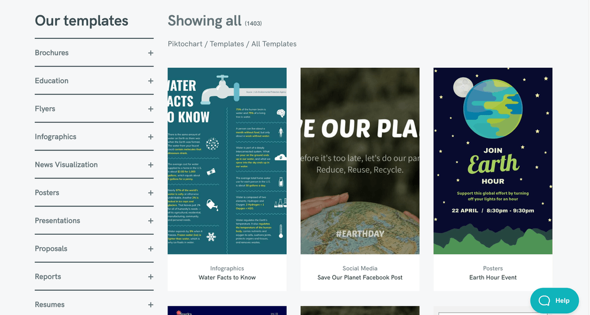
Task: Open the Infographics category label
Action: tap(55, 137)
